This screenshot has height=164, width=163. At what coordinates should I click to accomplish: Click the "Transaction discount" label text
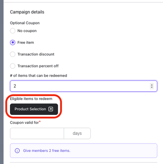tap(36, 54)
